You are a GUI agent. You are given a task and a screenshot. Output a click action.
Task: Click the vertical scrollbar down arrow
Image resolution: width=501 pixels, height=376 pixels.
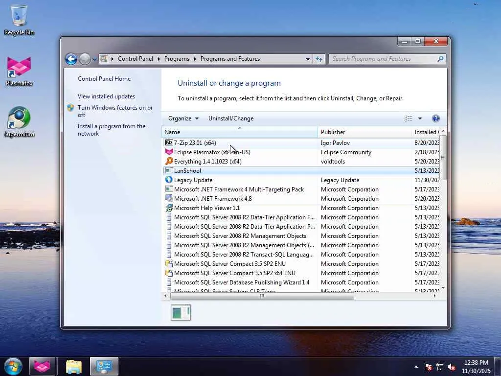[443, 288]
